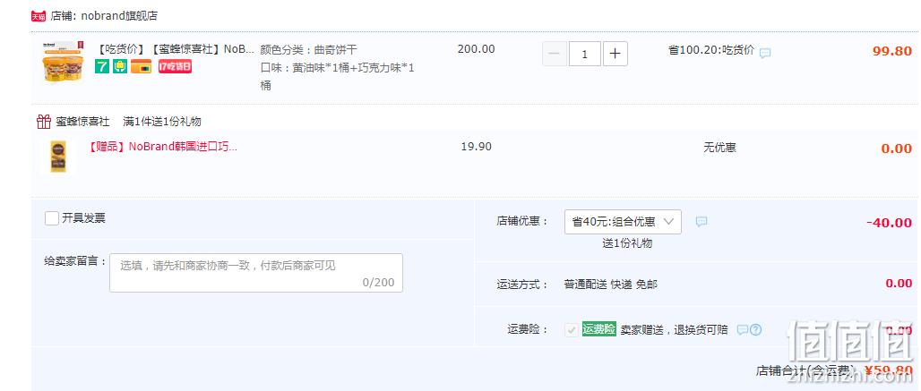Click the 送1份礼物 text under the dropdown
921x391 pixels.
(x=627, y=243)
